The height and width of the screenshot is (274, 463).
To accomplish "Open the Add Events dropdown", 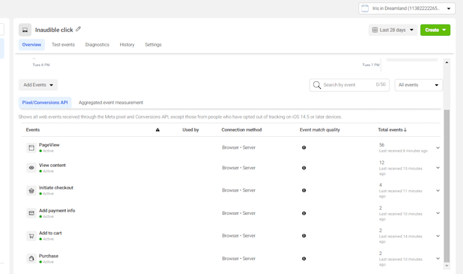I will [x=38, y=85].
